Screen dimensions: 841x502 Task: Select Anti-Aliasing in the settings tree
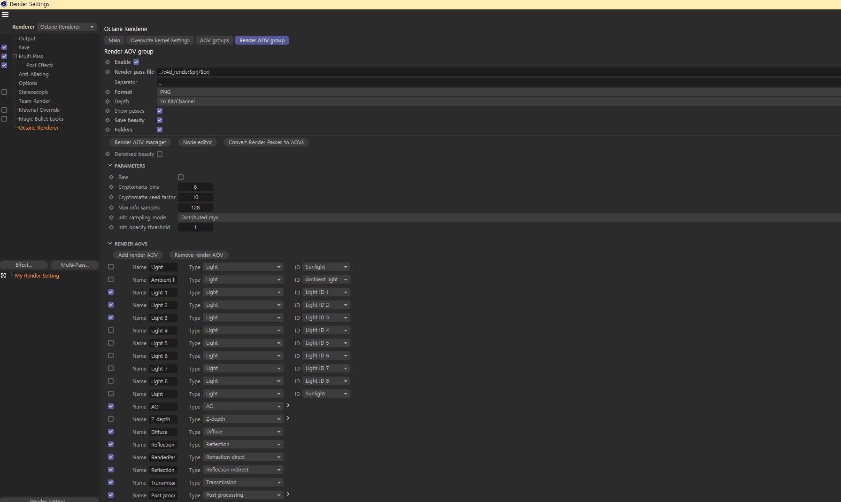33,74
